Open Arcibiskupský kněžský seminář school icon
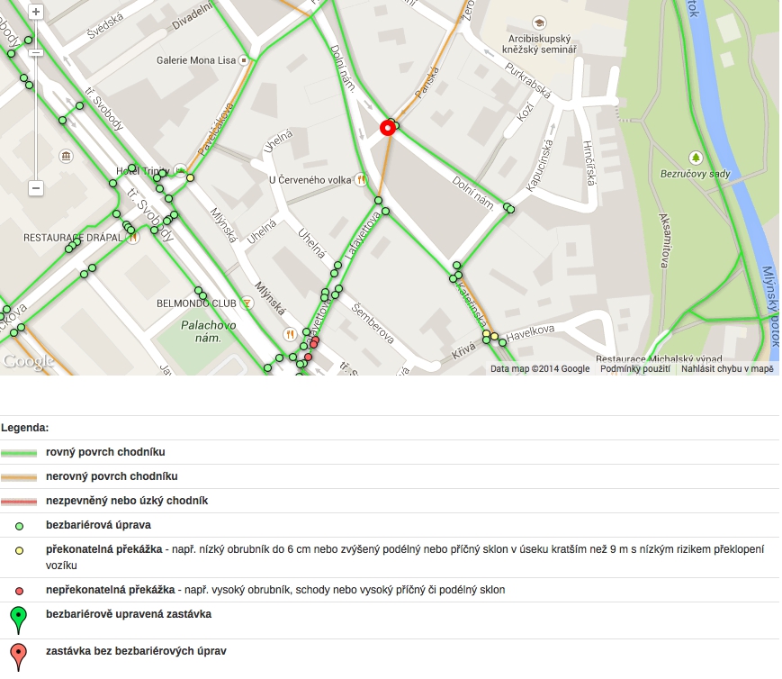The width and height of the screenshot is (782, 679). click(x=540, y=23)
